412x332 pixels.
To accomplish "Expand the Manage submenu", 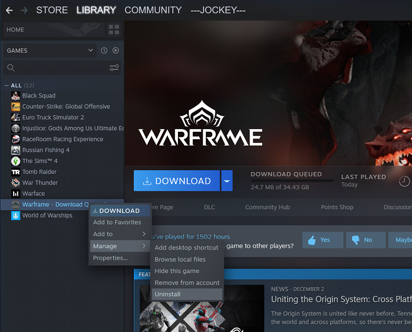I will [x=120, y=246].
